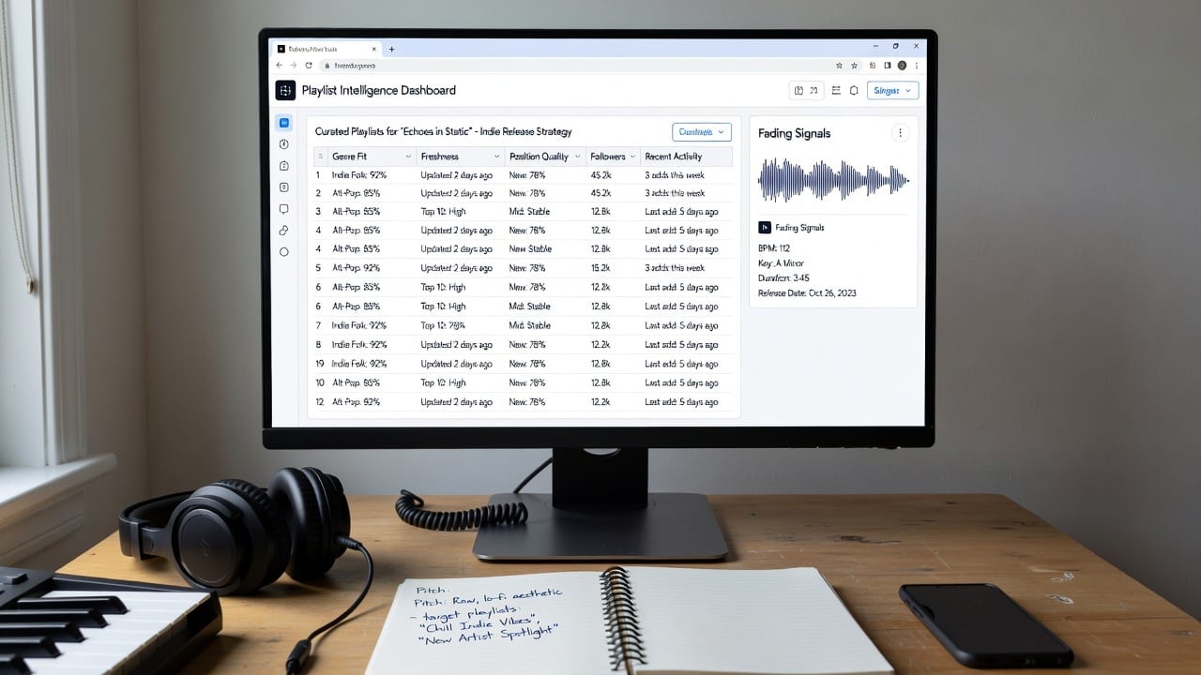Click 'Alt-Pop: 92%' in row 12
This screenshot has height=675, width=1201.
(357, 402)
